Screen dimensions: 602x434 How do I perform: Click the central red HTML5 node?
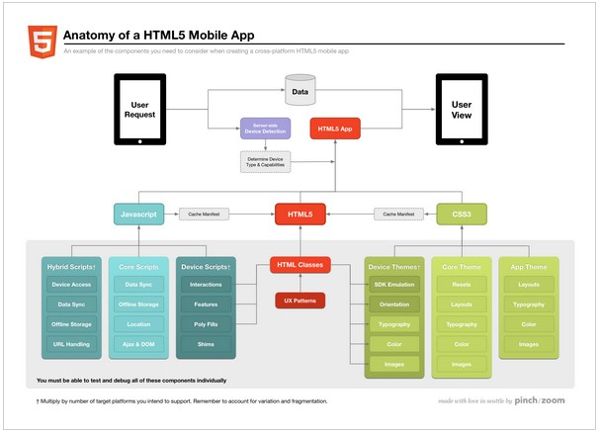(x=301, y=213)
